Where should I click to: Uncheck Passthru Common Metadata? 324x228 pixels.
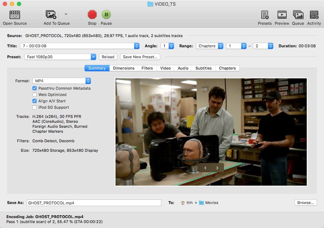click(35, 88)
